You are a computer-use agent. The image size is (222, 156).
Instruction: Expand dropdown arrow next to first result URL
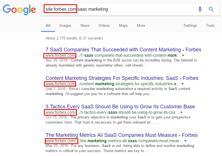[183, 55]
